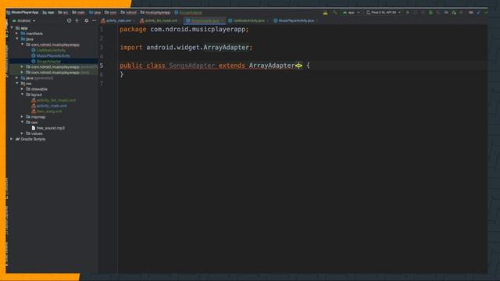
Task: Click the green debug bug icon in toolbar
Action: coord(430,12)
